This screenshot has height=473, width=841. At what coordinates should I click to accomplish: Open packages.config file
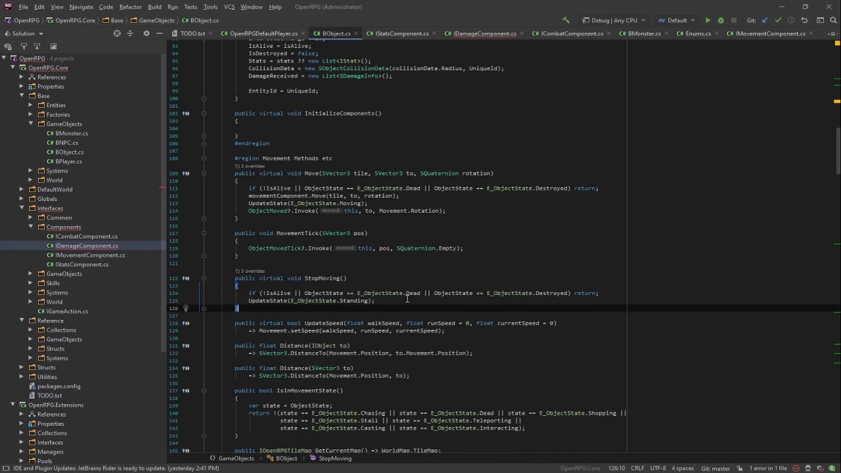pos(58,386)
